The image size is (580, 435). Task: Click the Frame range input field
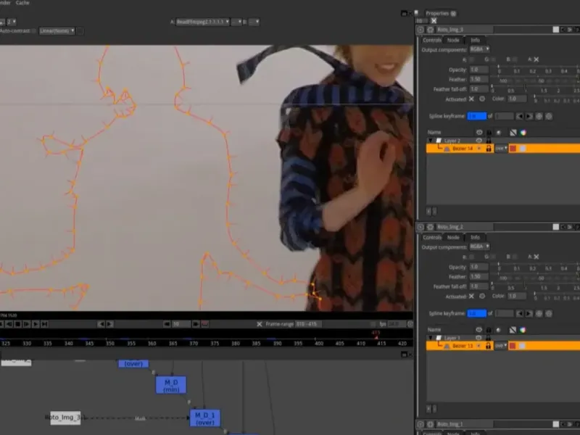(309, 324)
